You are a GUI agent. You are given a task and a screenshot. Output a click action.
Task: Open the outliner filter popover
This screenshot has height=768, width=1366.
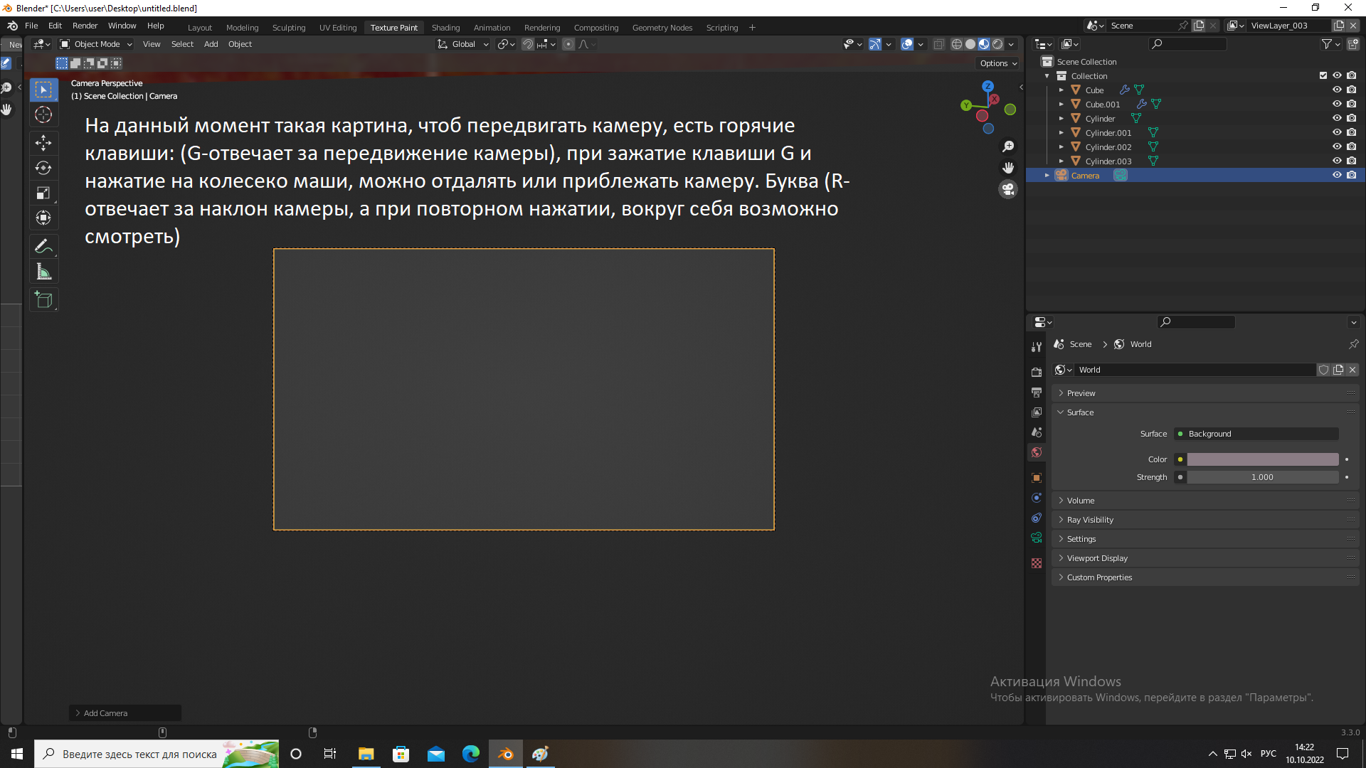click(x=1330, y=44)
